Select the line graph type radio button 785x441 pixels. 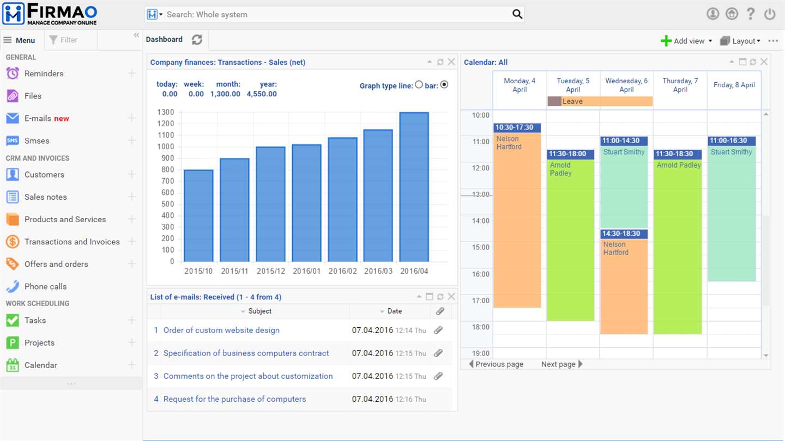[x=419, y=84]
